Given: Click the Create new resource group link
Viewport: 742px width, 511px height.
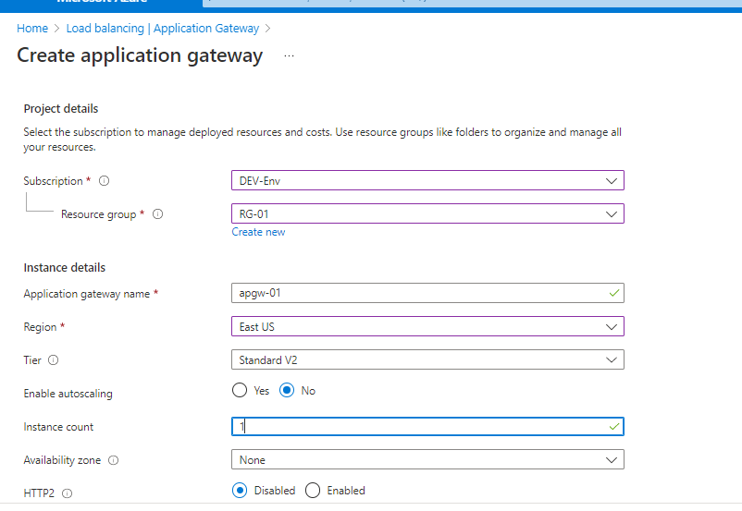Looking at the screenshot, I should (258, 232).
